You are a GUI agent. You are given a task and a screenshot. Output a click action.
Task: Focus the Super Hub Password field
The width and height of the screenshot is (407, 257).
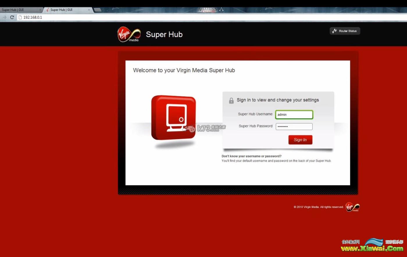coord(294,126)
